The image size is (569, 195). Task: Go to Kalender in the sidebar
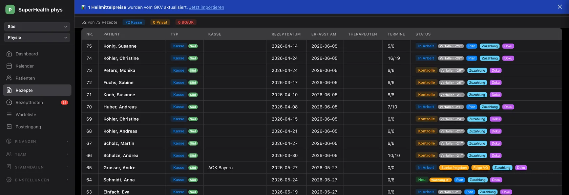tap(37, 66)
